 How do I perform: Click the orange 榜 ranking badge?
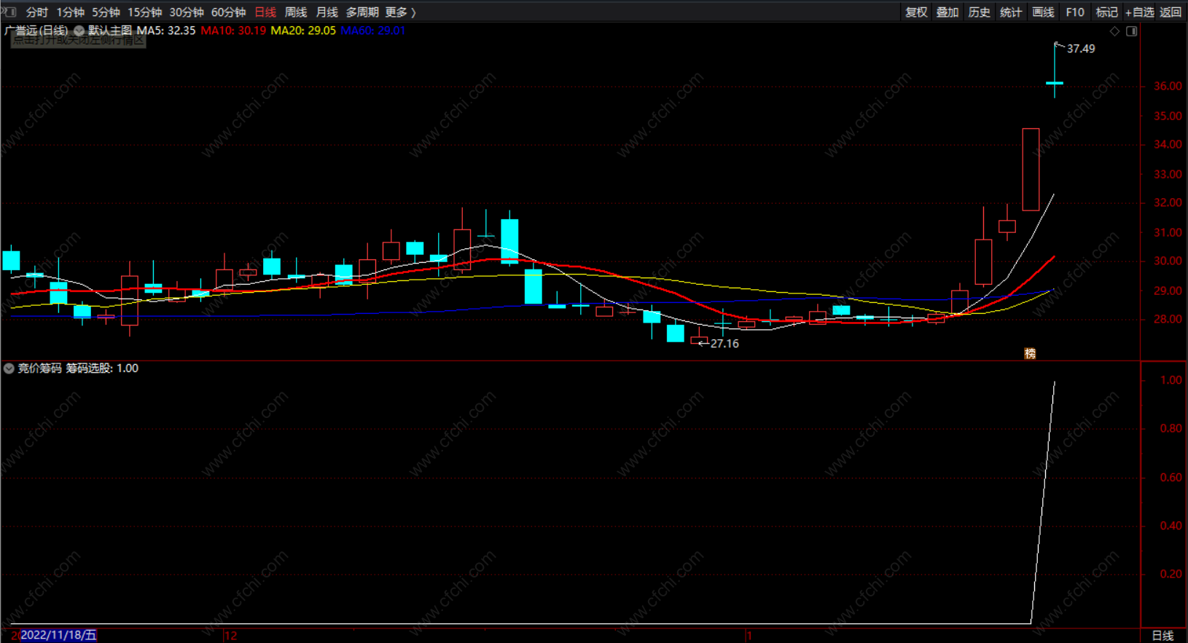point(1030,353)
